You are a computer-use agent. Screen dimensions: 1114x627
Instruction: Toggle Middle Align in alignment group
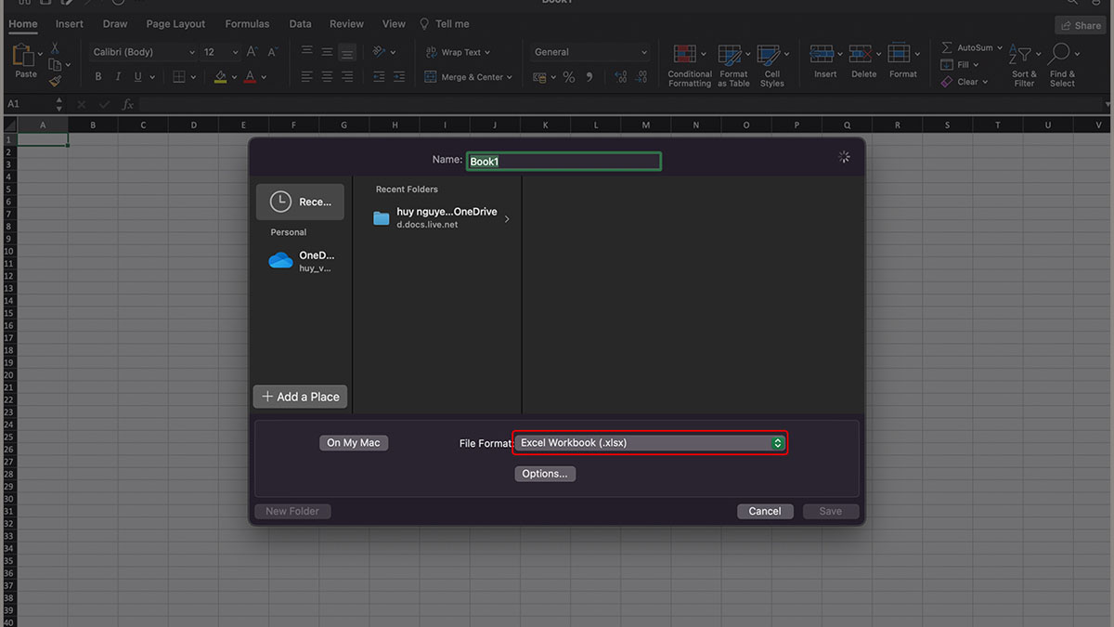pyautogui.click(x=327, y=52)
